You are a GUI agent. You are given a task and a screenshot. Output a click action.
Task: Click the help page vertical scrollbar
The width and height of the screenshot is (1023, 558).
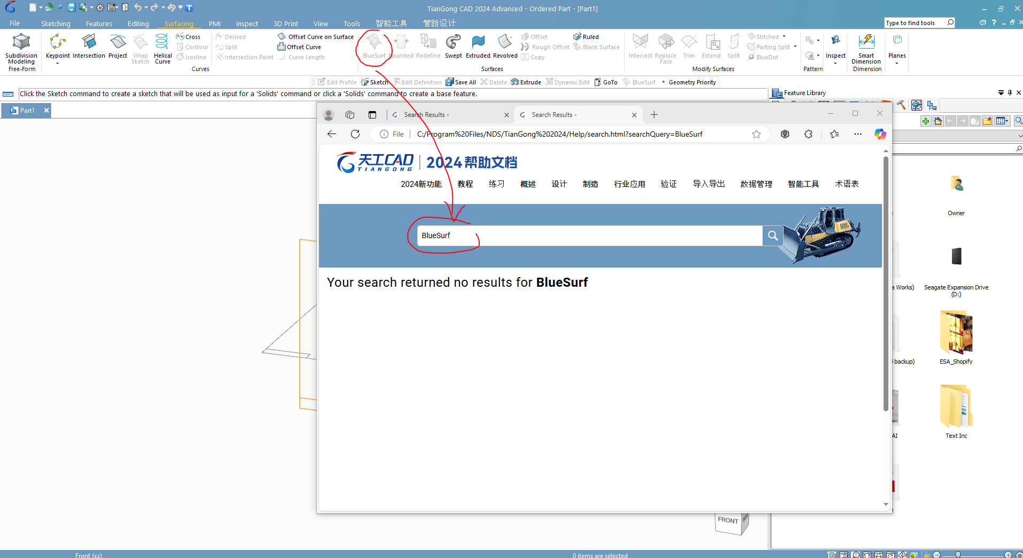[x=886, y=283]
